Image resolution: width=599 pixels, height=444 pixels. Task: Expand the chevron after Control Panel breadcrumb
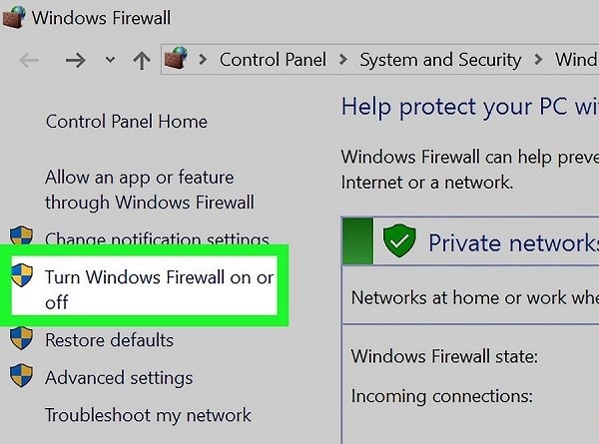click(341, 60)
